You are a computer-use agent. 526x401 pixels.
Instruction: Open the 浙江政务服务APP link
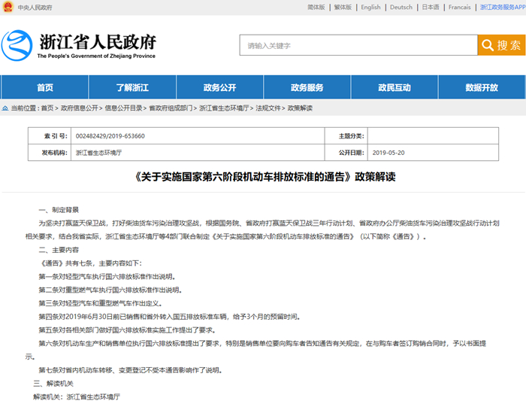click(x=502, y=8)
